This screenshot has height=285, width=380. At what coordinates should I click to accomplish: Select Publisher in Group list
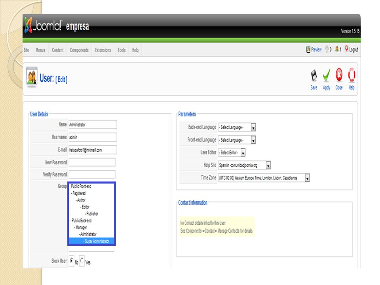pos(91,214)
